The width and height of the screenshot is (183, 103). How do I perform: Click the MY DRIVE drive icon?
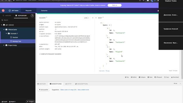tap(4, 25)
